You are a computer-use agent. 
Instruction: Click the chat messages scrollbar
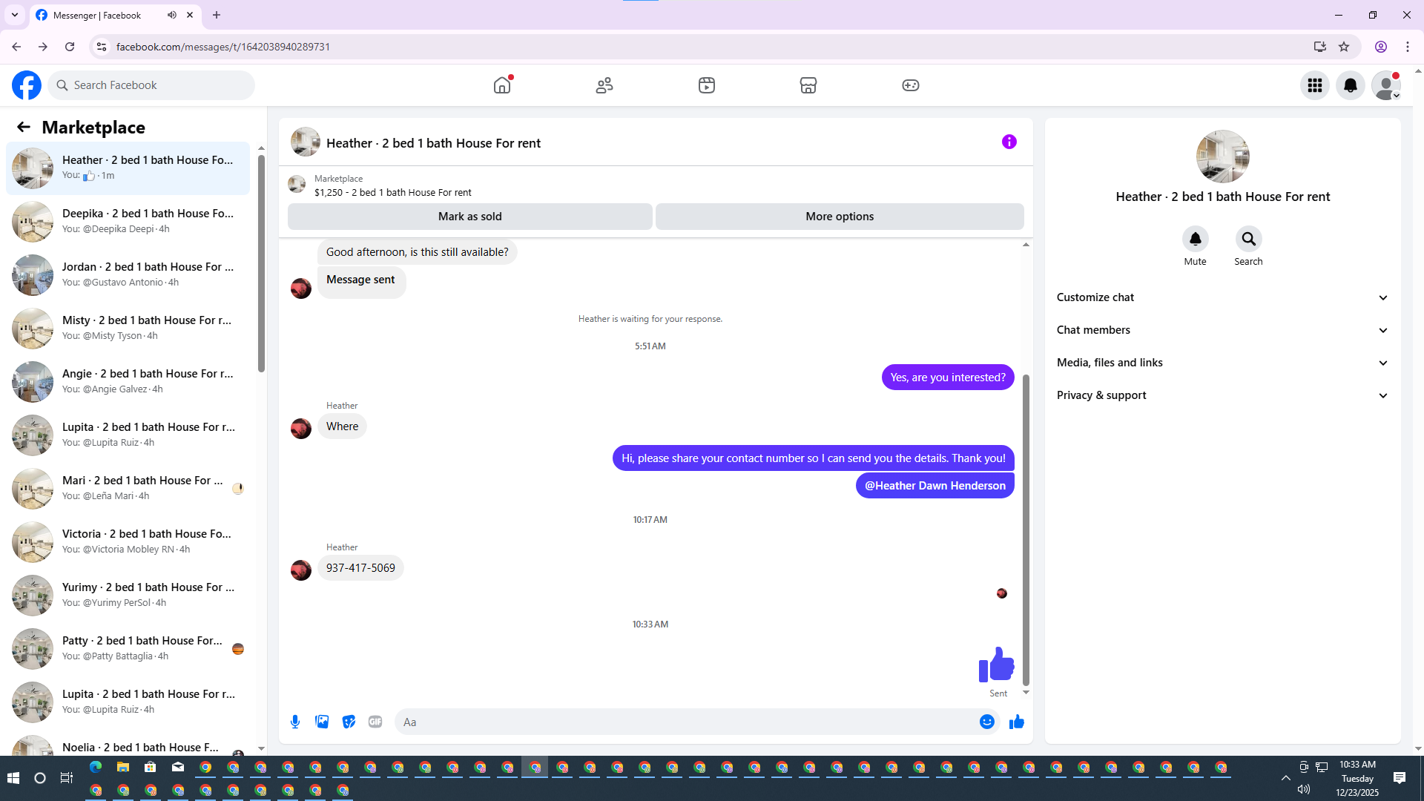pyautogui.click(x=1026, y=530)
